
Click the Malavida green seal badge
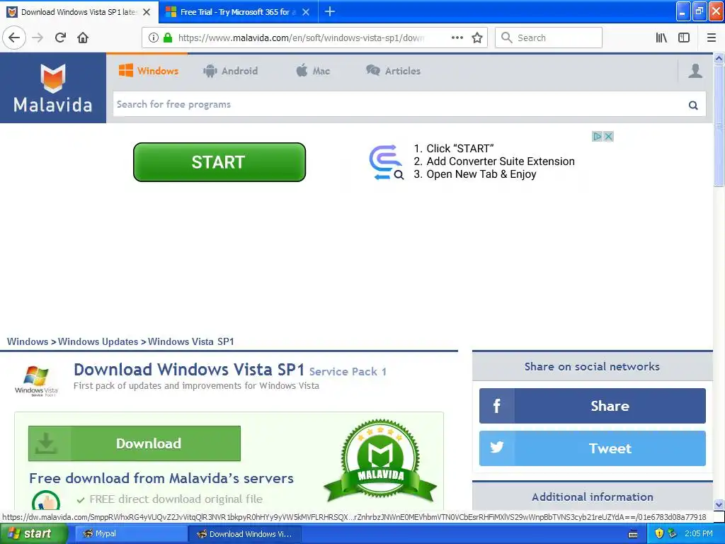point(380,460)
